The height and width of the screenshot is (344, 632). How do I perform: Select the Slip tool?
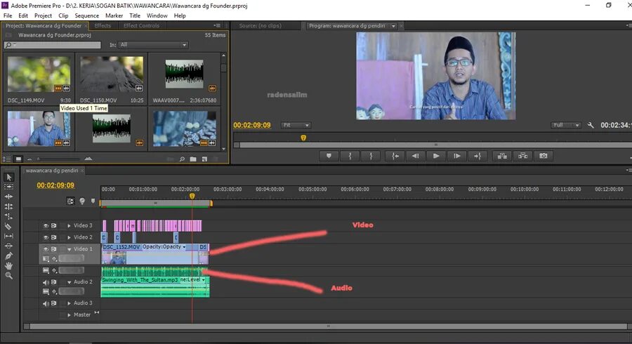click(x=9, y=236)
